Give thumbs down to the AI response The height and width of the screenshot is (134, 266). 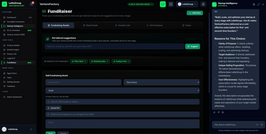click(218, 112)
